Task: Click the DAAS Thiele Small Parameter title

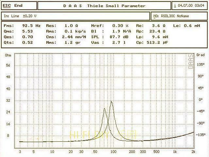Action: (104, 6)
